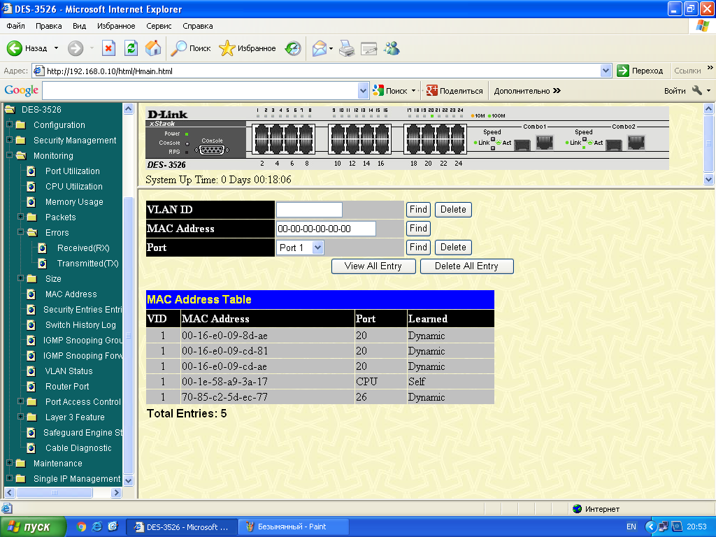Screen dimensions: 716x537
Task: Open Router Port page
Action: [67, 386]
